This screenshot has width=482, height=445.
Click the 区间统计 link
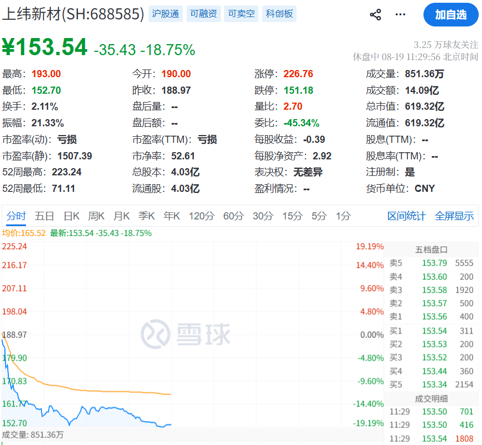(406, 216)
